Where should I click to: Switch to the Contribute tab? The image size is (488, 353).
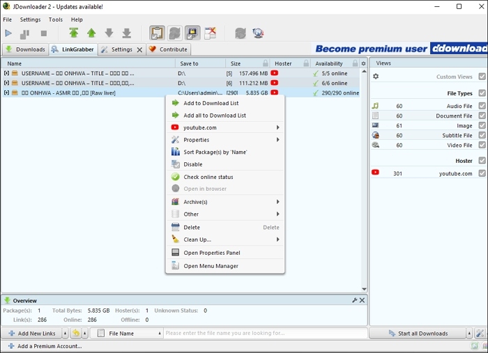(169, 49)
